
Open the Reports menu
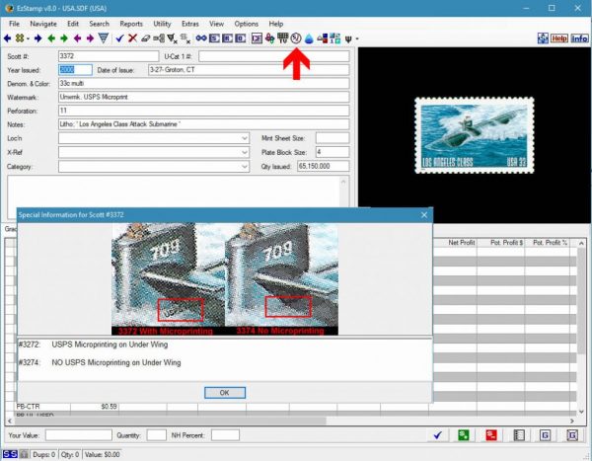click(x=130, y=23)
